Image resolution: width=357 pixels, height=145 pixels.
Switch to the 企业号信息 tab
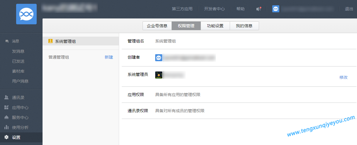pos(157,26)
